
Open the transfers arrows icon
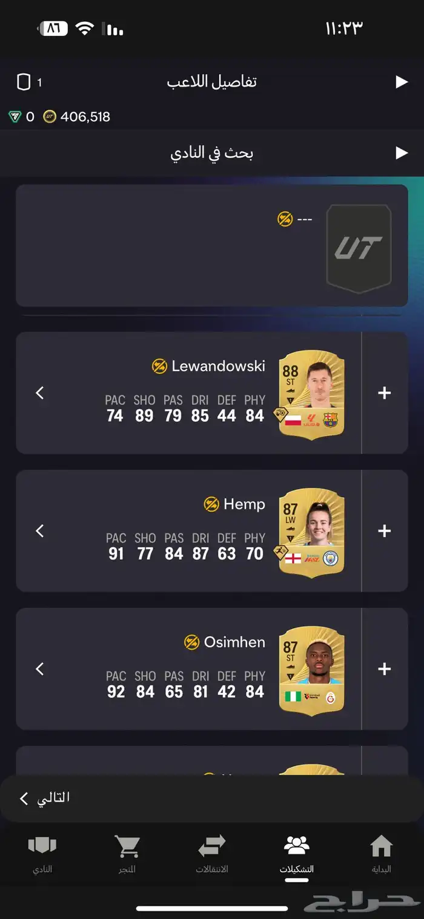212,846
